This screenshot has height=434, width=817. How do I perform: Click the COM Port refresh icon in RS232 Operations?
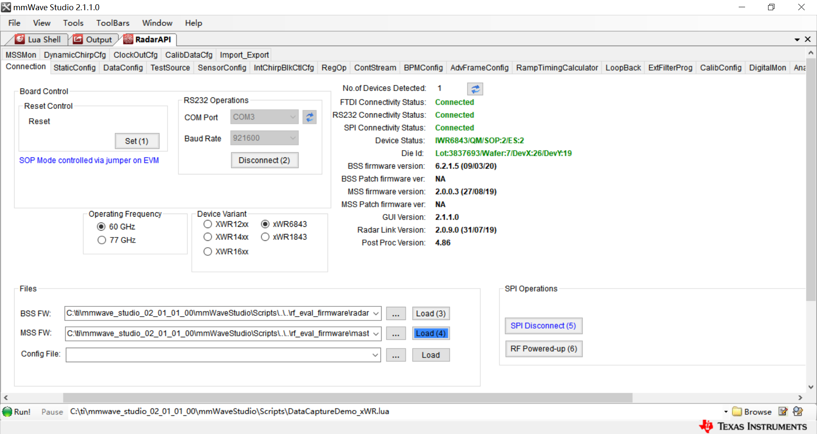click(309, 117)
